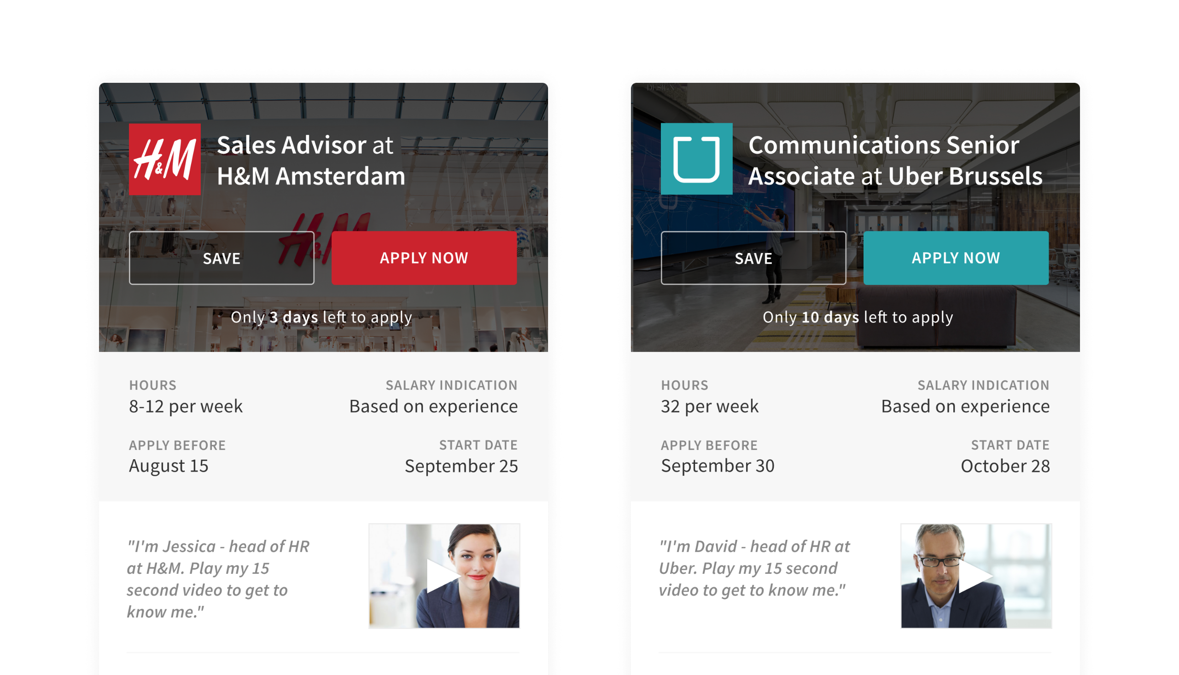Click the red H&M logo icon
Screen dimensions: 1179x675
pos(165,159)
